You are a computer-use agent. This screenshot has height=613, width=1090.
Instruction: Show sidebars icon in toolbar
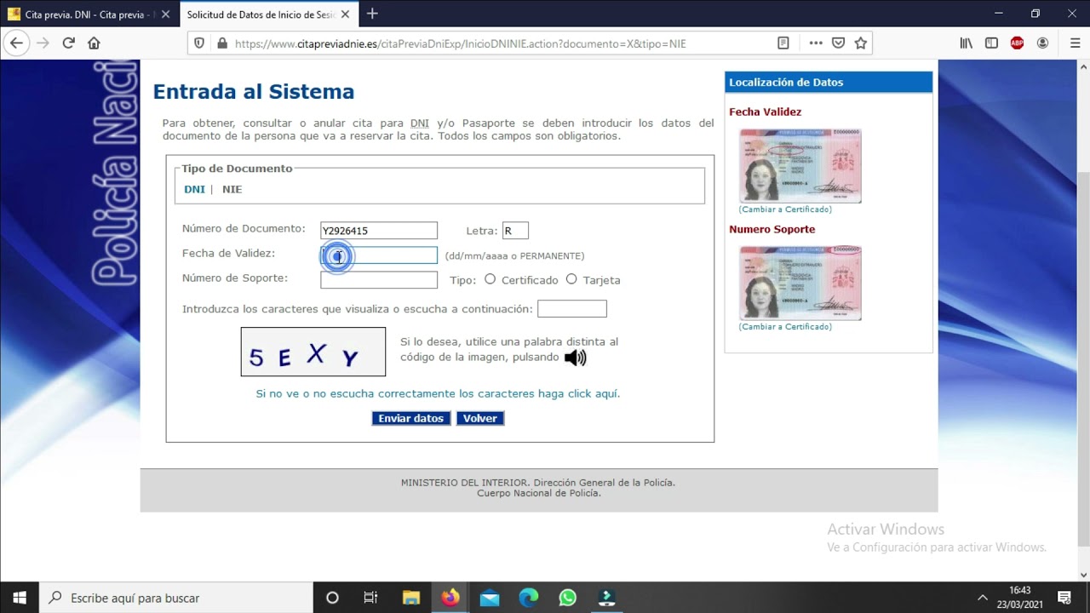991,43
